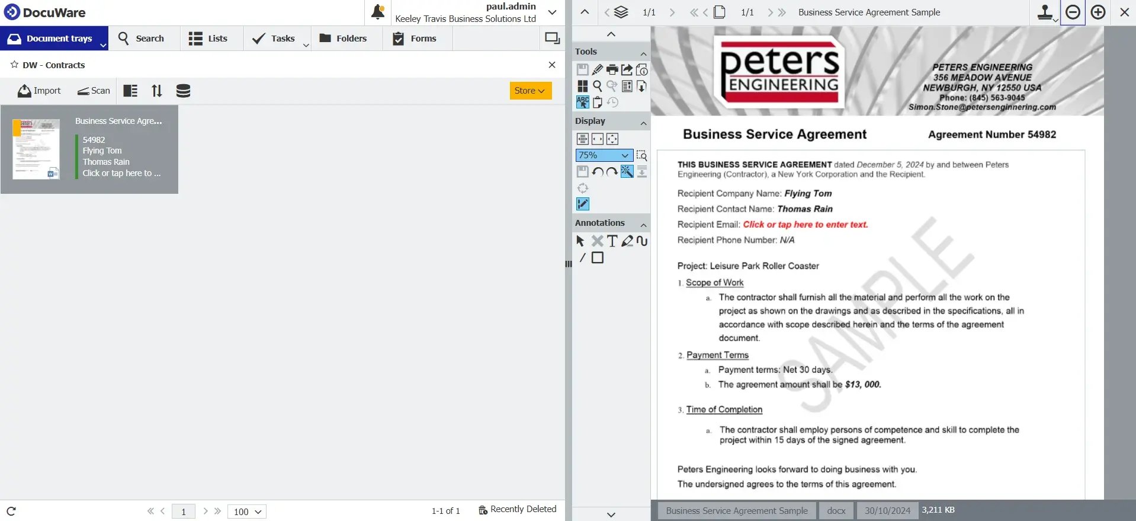This screenshot has width=1136, height=521.
Task: Open the 100 items per page dropdown
Action: (x=247, y=512)
